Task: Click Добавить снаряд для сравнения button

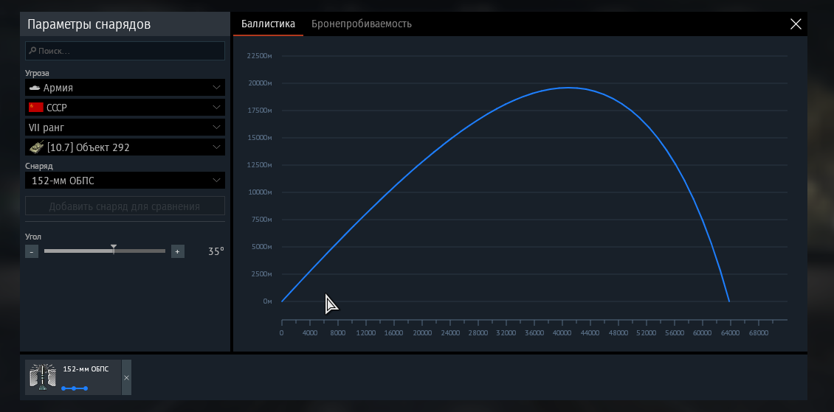Action: tap(125, 206)
